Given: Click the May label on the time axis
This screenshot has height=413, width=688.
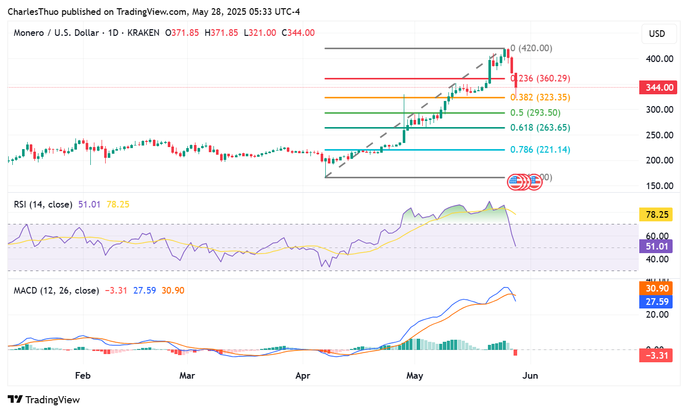Looking at the screenshot, I should tap(415, 376).
